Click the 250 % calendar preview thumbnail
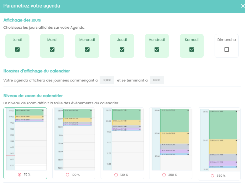The image size is (245, 183). (x=171, y=139)
